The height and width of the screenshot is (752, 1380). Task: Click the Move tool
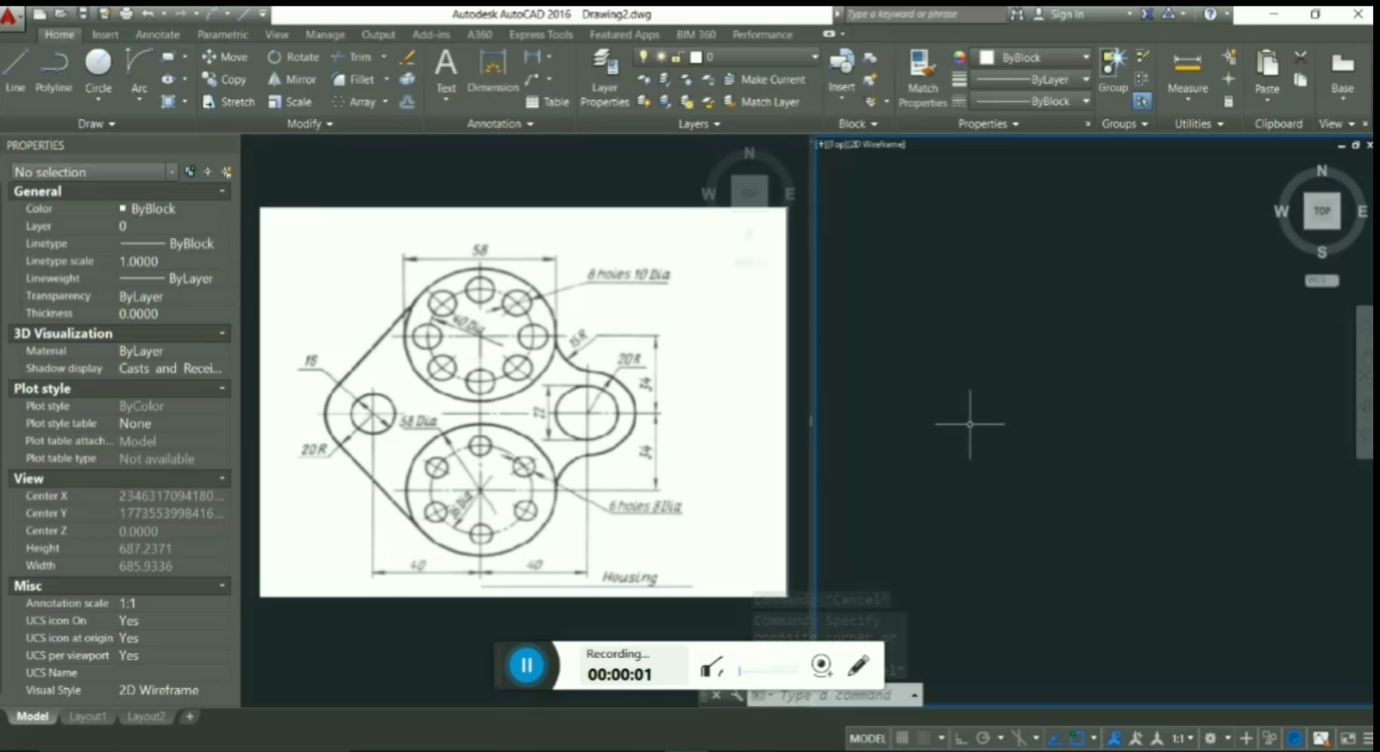pyautogui.click(x=224, y=57)
